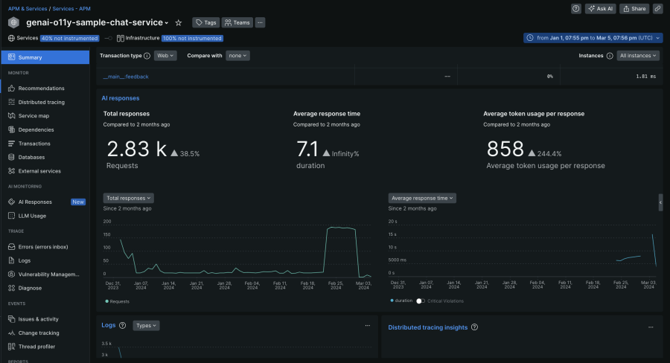The height and width of the screenshot is (363, 670).
Task: Click help icon beside Distributed tracing insights
Action: click(474, 327)
